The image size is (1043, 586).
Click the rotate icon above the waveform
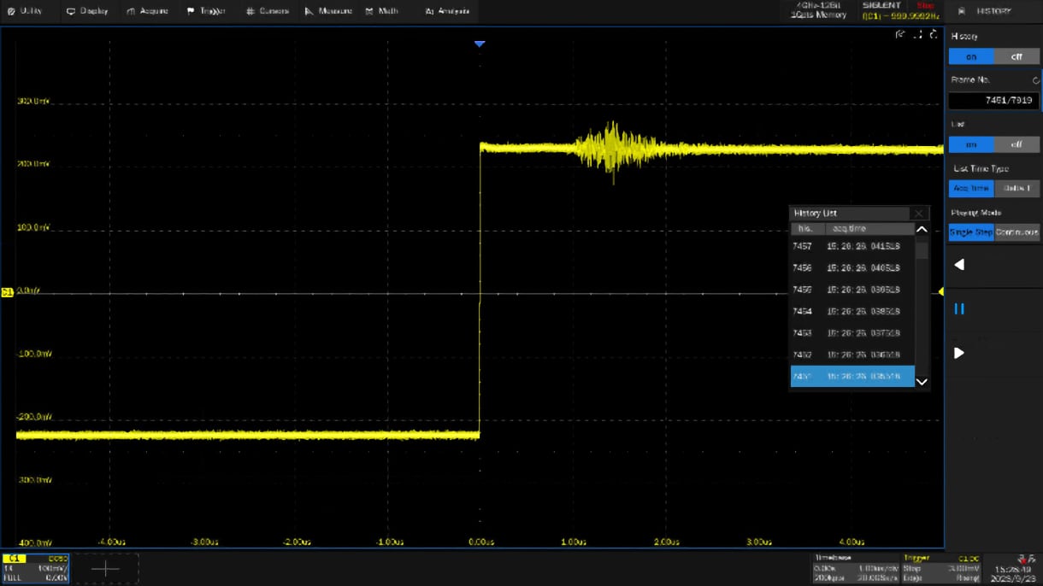pos(934,35)
